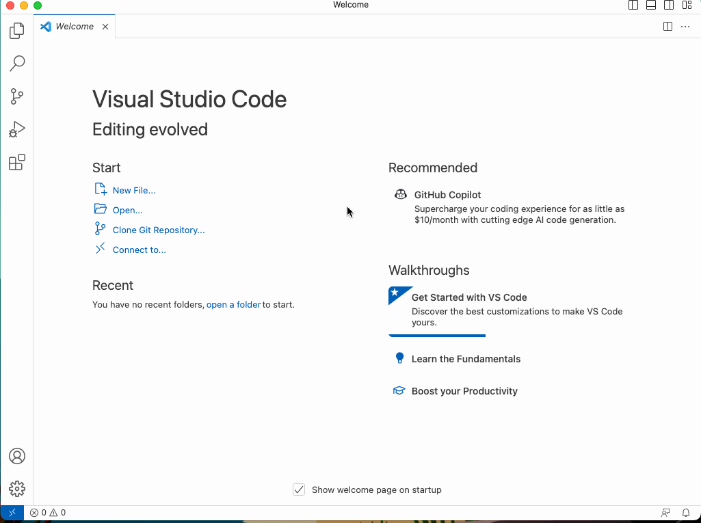Image resolution: width=701 pixels, height=523 pixels.
Task: Click the "Start" section heading
Action: tap(107, 167)
